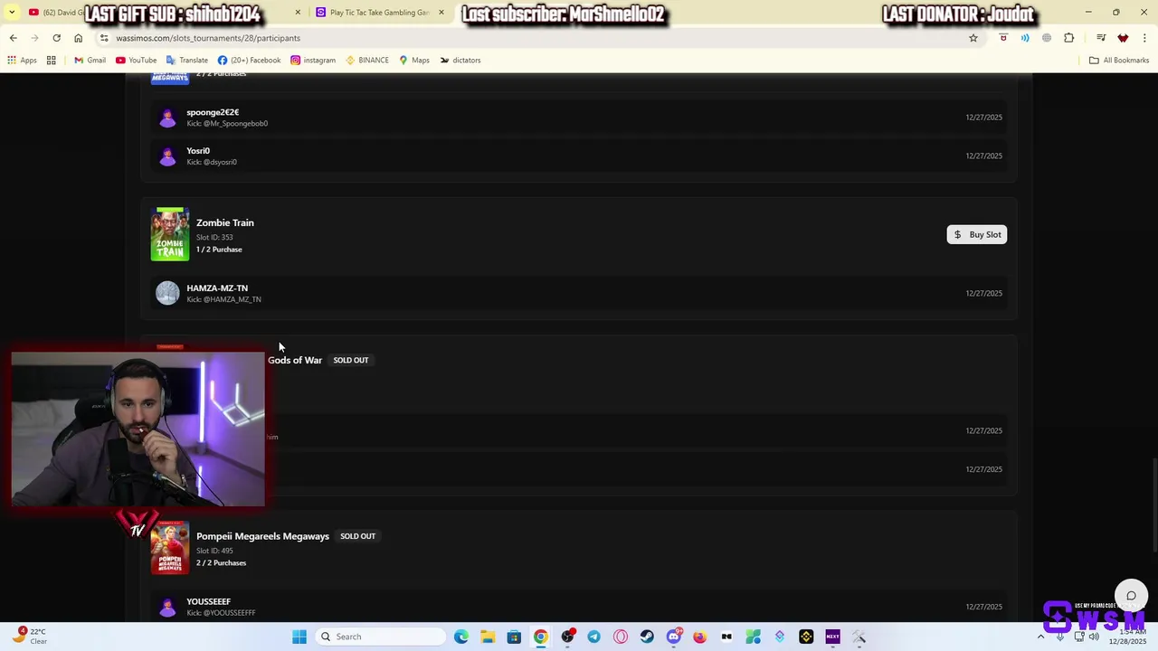Click the Gods of War SOLD OUT badge
This screenshot has height=651, width=1158.
(351, 360)
